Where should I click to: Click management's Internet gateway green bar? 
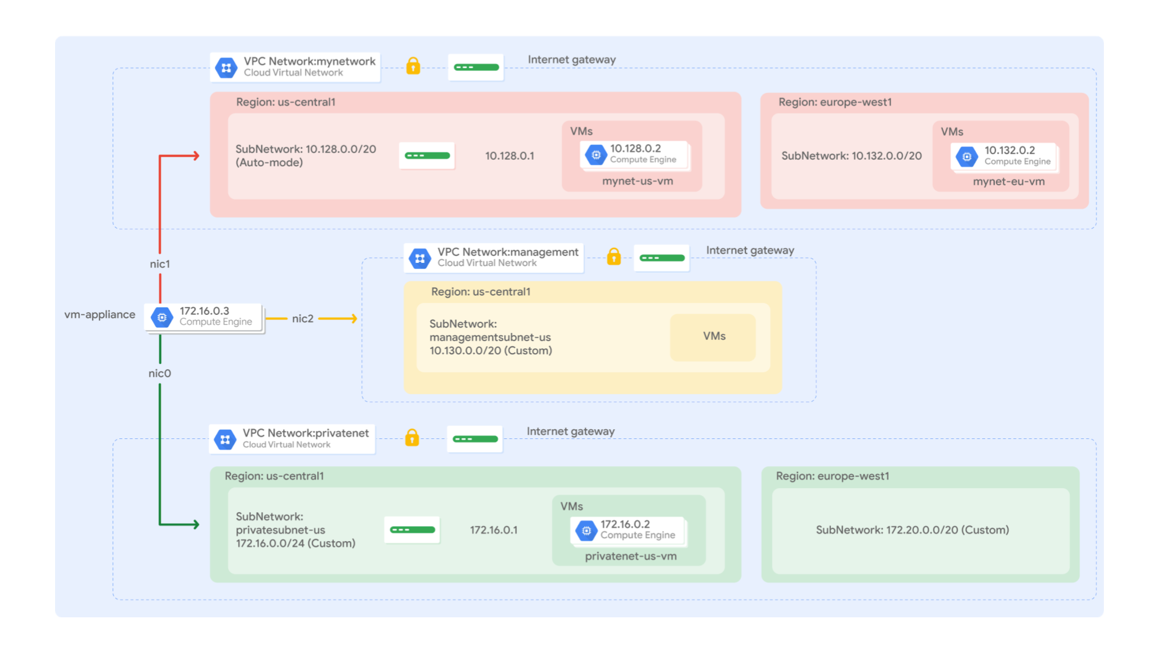(x=662, y=258)
